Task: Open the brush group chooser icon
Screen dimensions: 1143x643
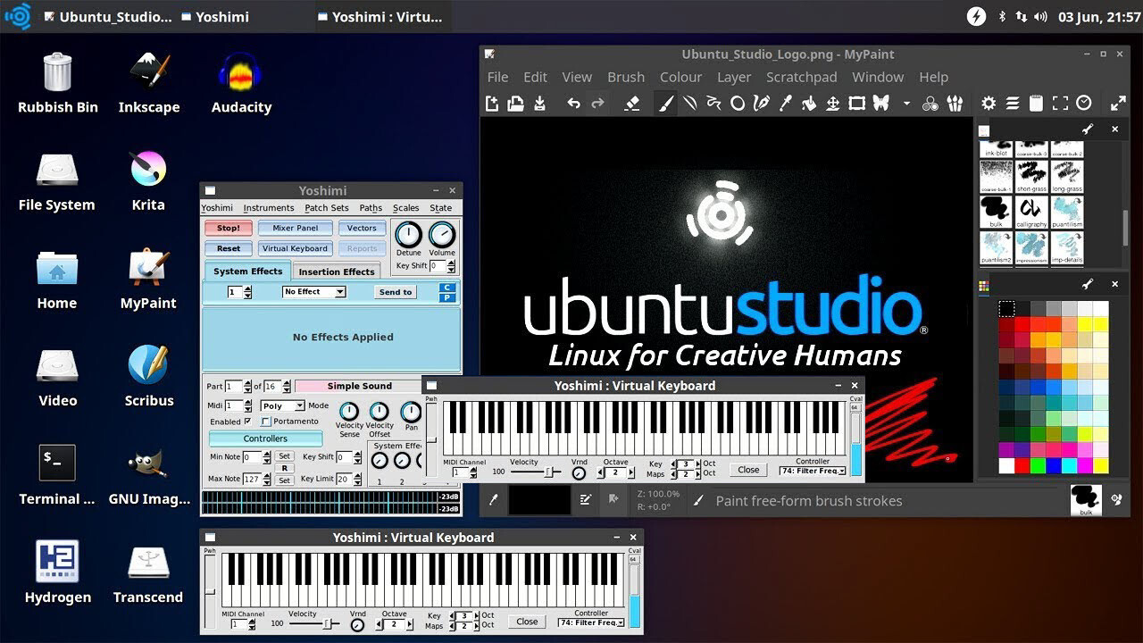Action: click(x=955, y=104)
